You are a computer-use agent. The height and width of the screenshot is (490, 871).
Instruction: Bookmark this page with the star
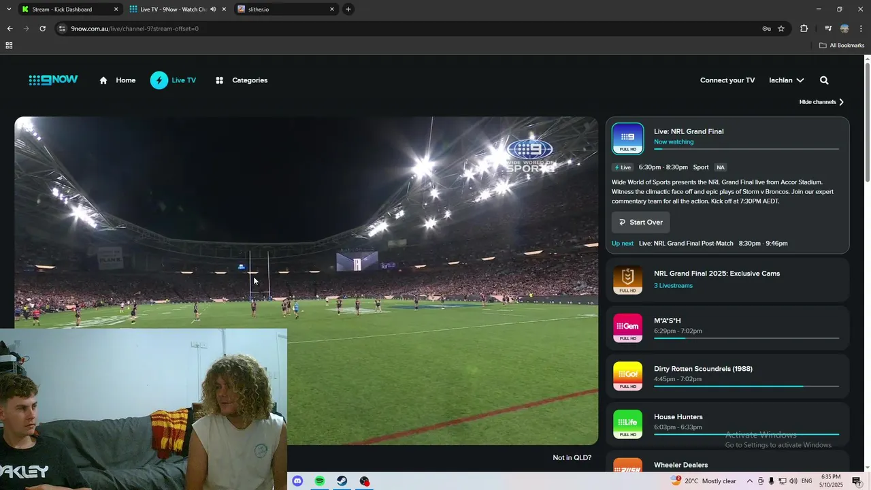tap(781, 29)
